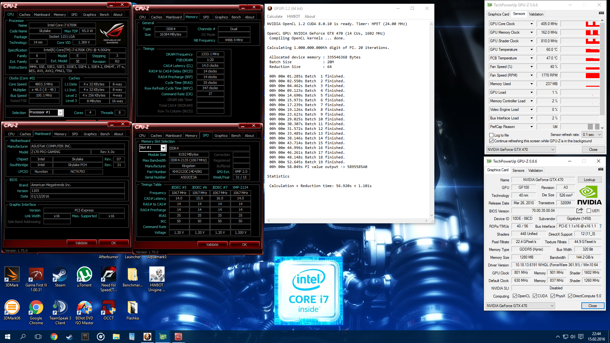Open File Explorer from the taskbar
Viewport: 610px width, 343px height.
[116, 337]
